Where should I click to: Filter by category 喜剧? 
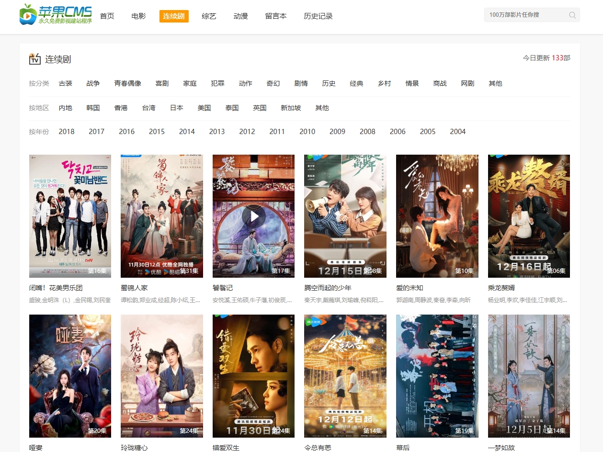point(162,83)
